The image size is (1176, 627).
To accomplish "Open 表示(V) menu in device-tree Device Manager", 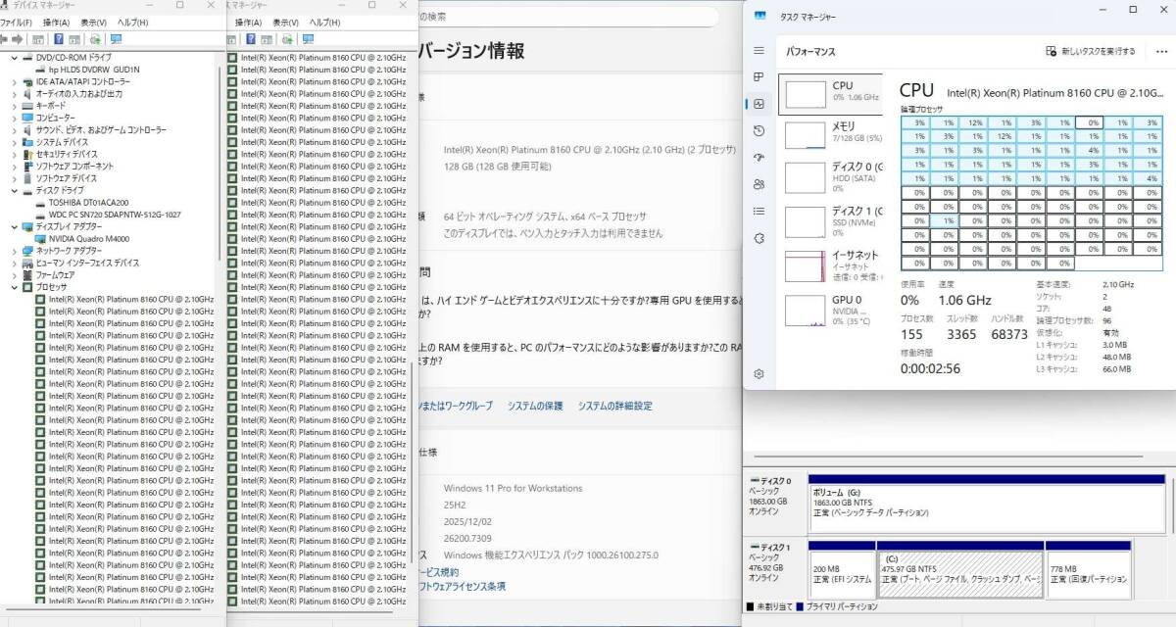I will tap(94, 22).
